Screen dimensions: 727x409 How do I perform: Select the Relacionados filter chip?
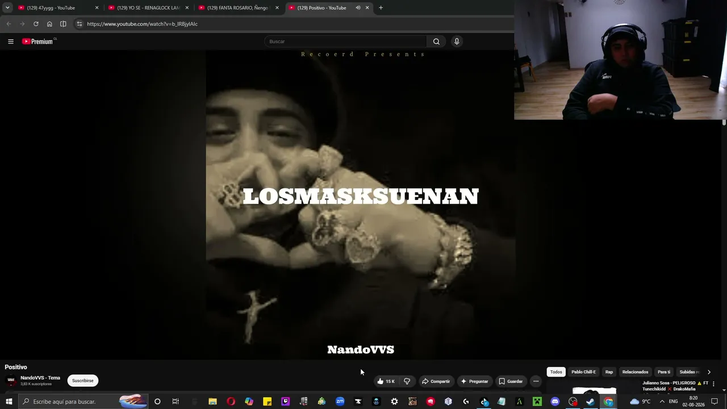tap(635, 372)
